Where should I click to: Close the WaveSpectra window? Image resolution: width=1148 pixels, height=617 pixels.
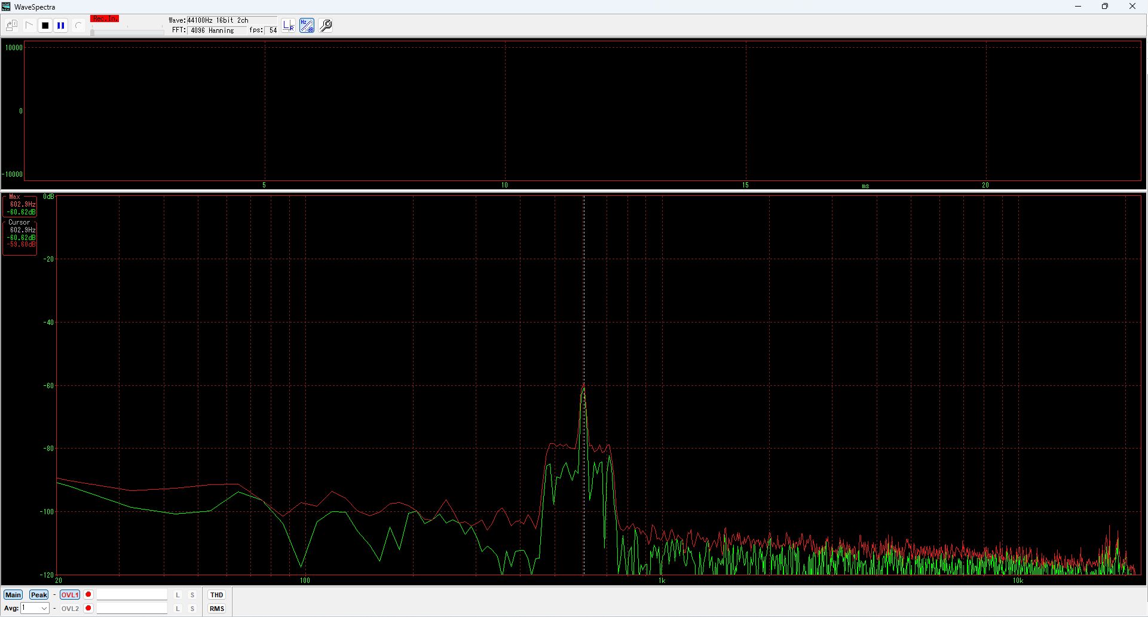click(x=1132, y=7)
